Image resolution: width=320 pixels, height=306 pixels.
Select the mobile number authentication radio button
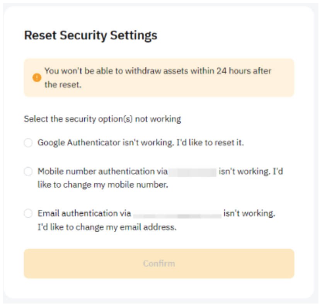click(28, 172)
